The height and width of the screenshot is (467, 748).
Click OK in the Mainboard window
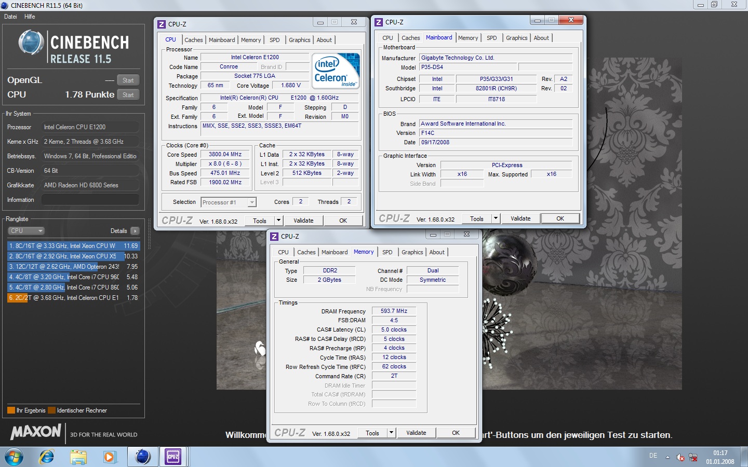[560, 218]
